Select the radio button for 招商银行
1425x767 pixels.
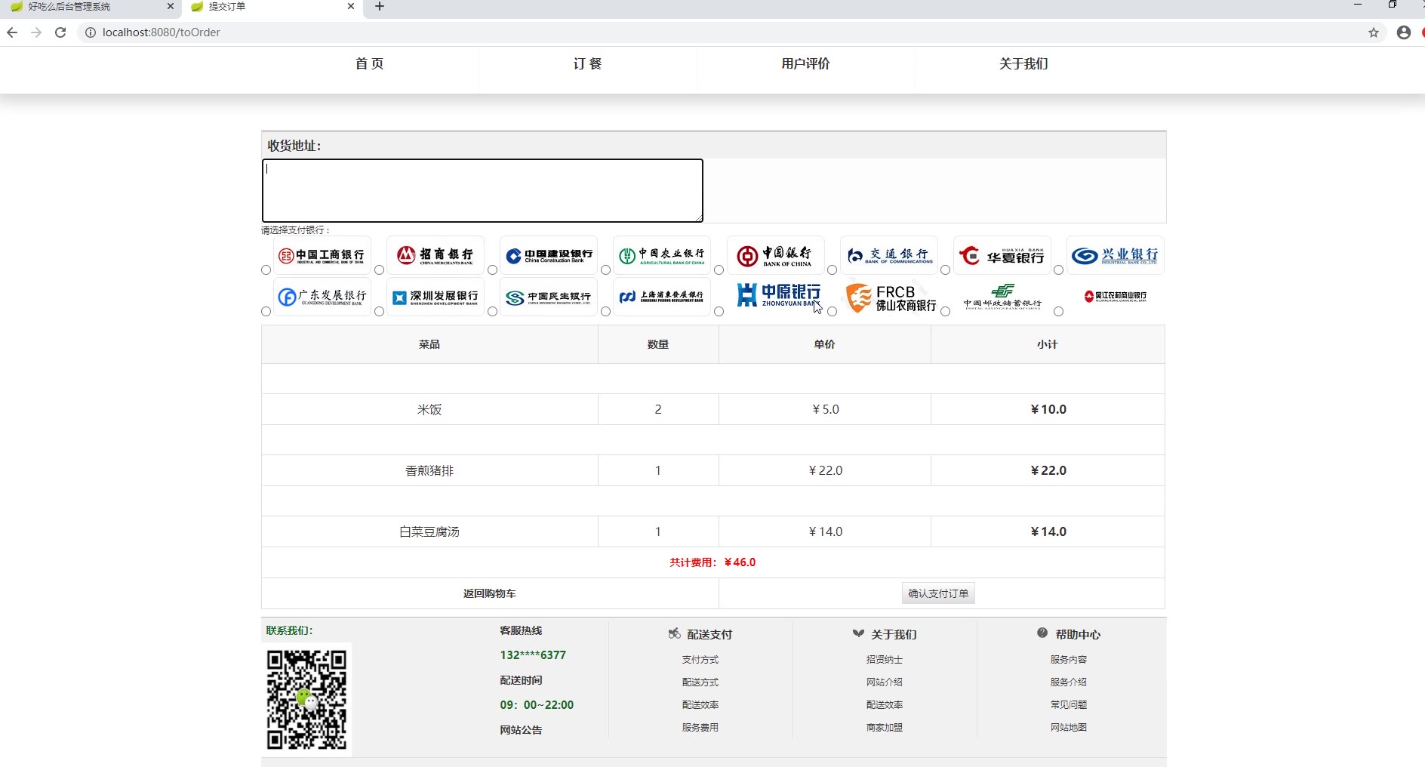pyautogui.click(x=379, y=270)
